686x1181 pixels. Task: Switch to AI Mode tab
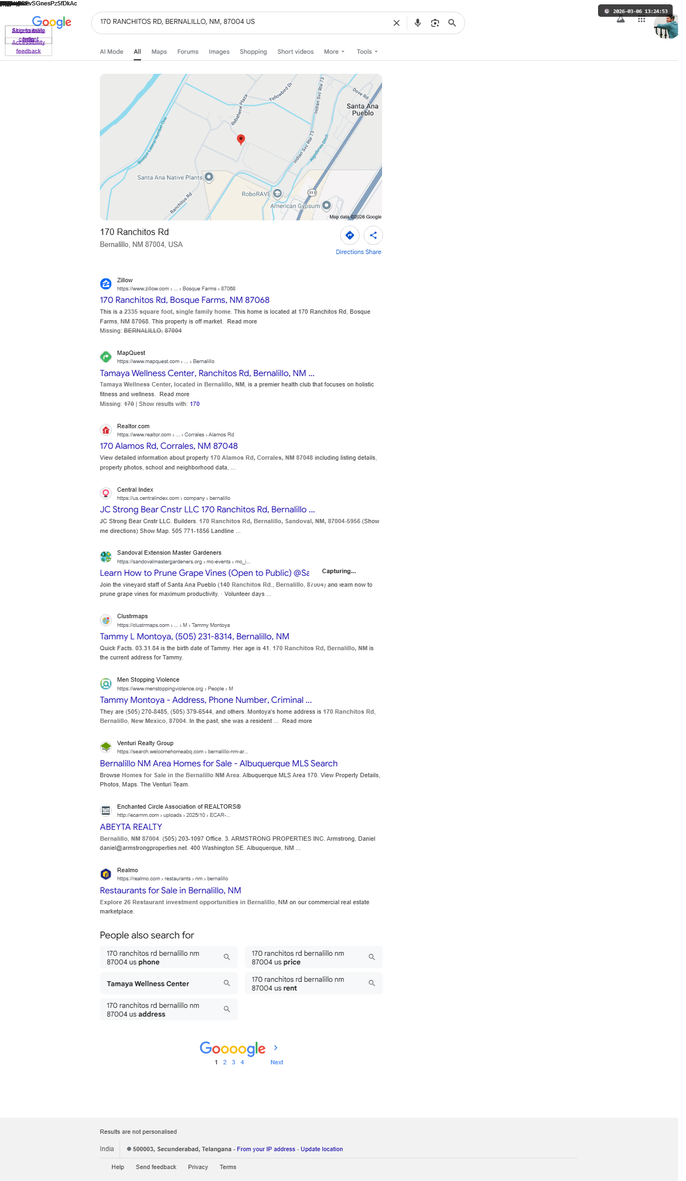[x=111, y=52]
